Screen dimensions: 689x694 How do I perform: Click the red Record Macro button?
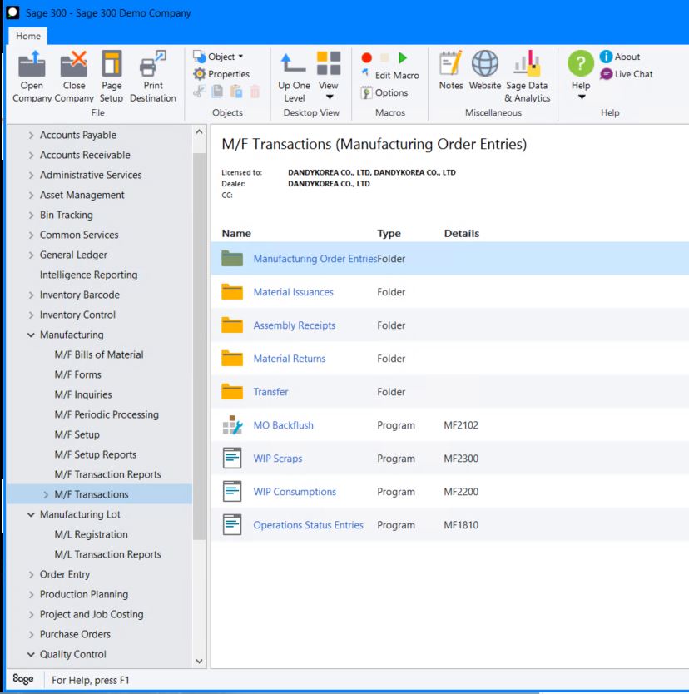(366, 58)
